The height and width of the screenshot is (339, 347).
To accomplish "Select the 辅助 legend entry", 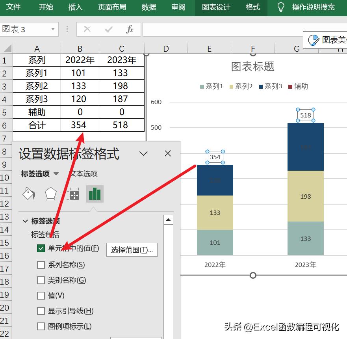I will (x=298, y=86).
